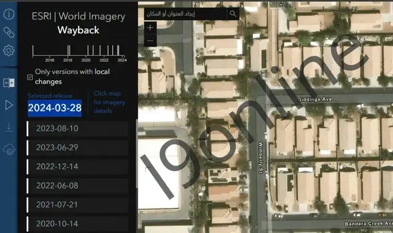The image size is (393, 233).
Task: Open the info (about) icon
Action: [9, 14]
